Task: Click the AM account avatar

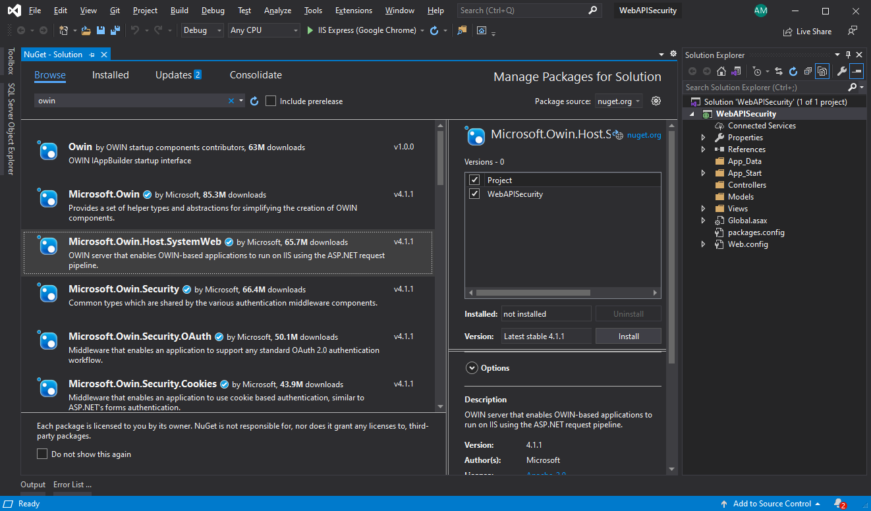Action: (x=761, y=11)
